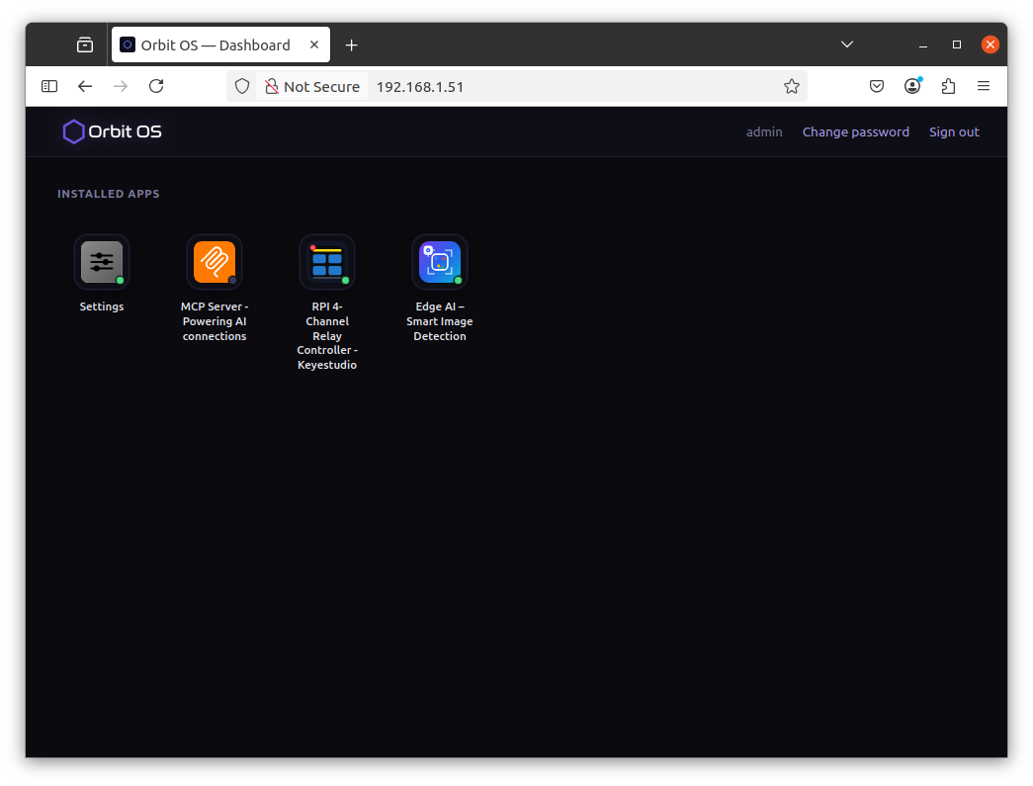Bookmark this page with the star icon
This screenshot has height=786, width=1033.
click(791, 86)
